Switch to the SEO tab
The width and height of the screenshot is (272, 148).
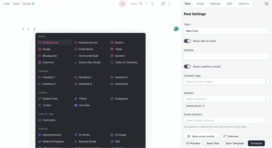coord(229,4)
